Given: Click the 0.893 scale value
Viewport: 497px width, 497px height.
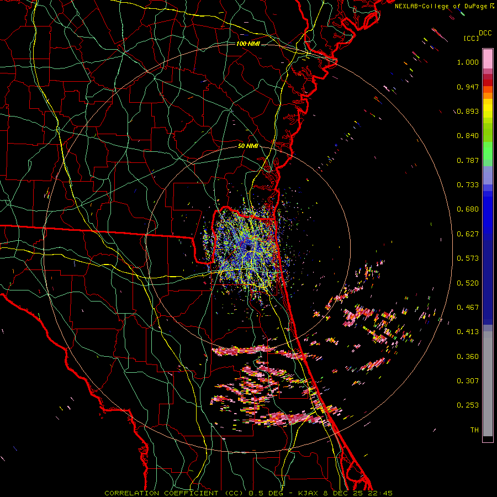Looking at the screenshot, I should pos(468,111).
